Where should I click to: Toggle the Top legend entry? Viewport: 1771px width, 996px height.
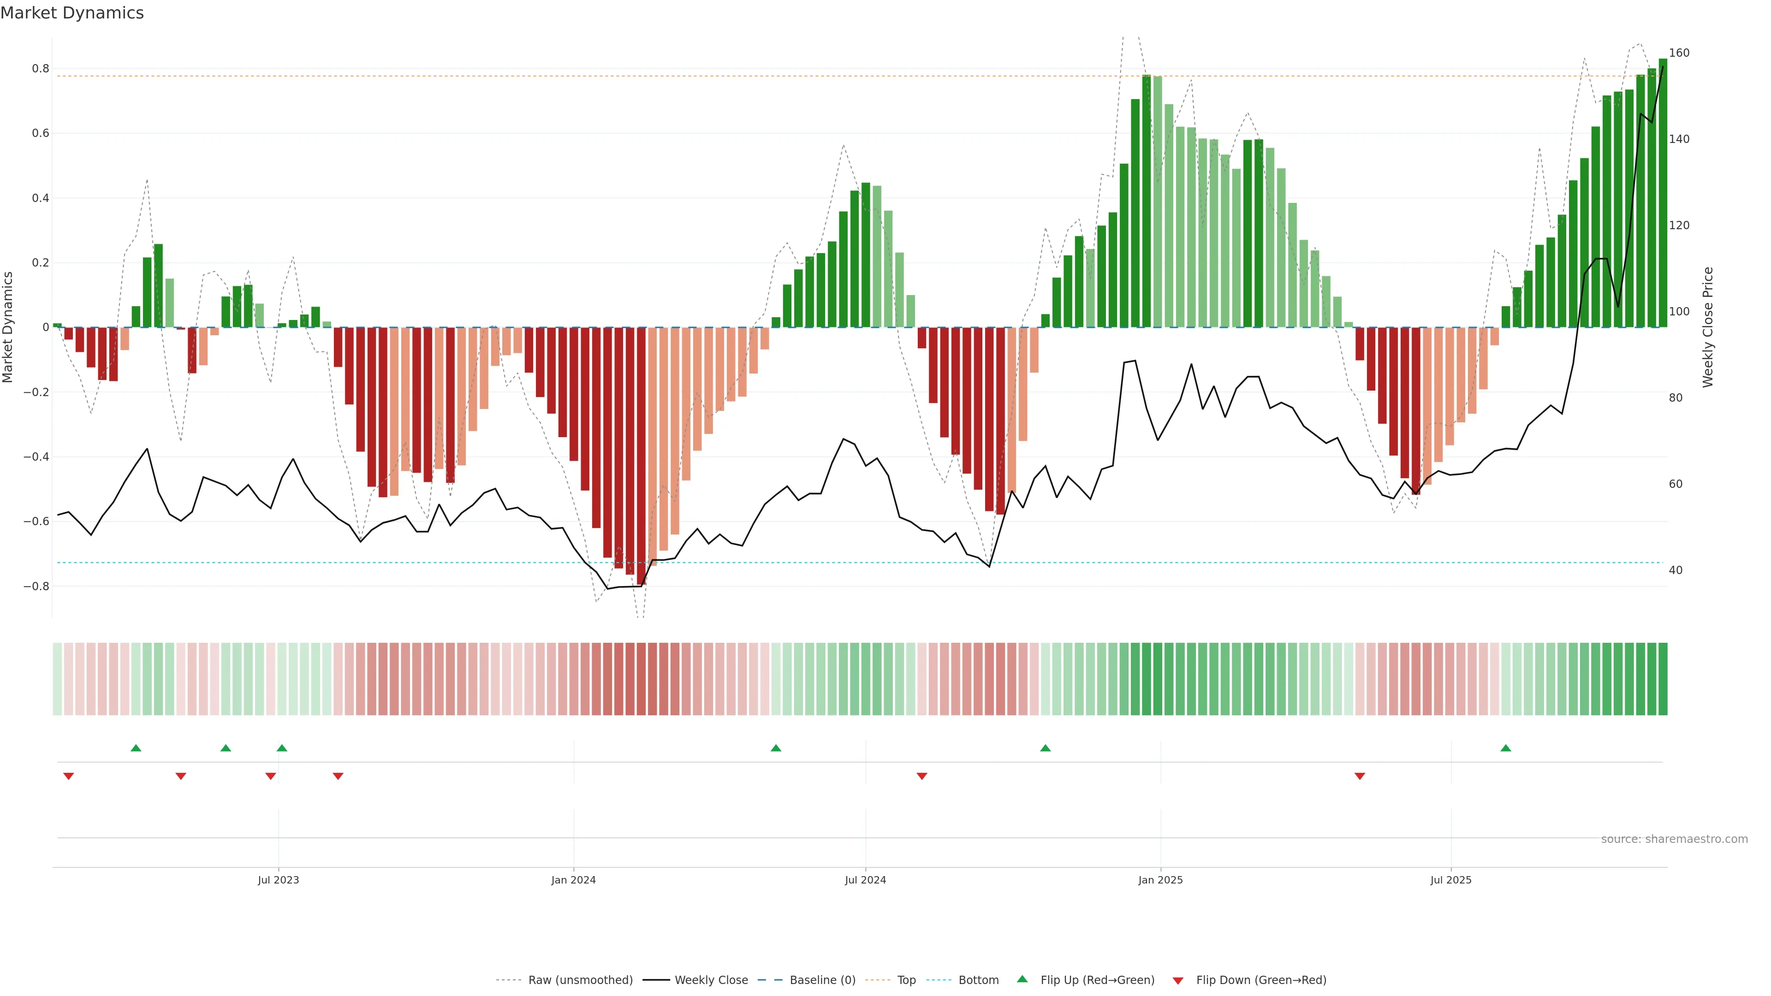[906, 980]
